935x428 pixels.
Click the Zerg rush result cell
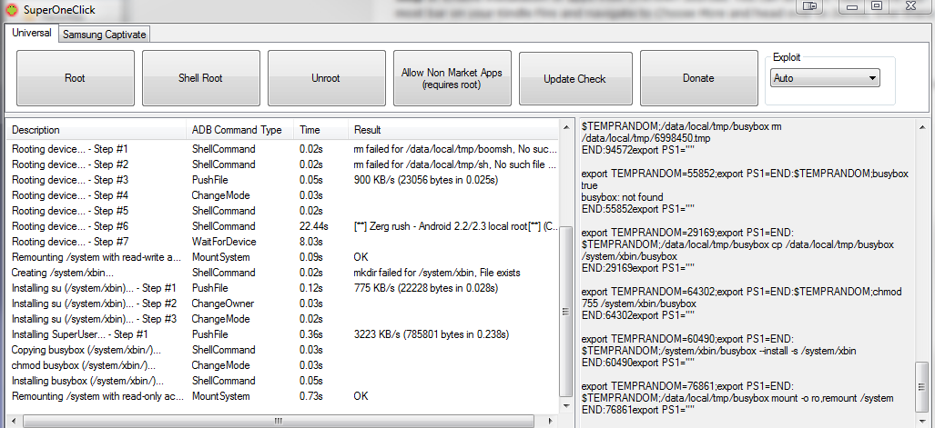[x=456, y=226]
